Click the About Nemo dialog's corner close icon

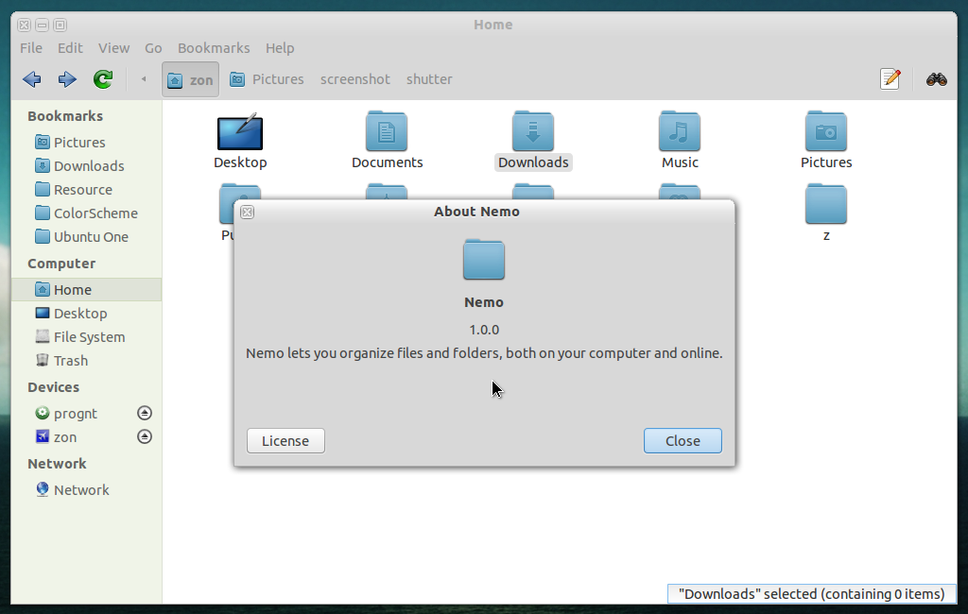click(247, 212)
